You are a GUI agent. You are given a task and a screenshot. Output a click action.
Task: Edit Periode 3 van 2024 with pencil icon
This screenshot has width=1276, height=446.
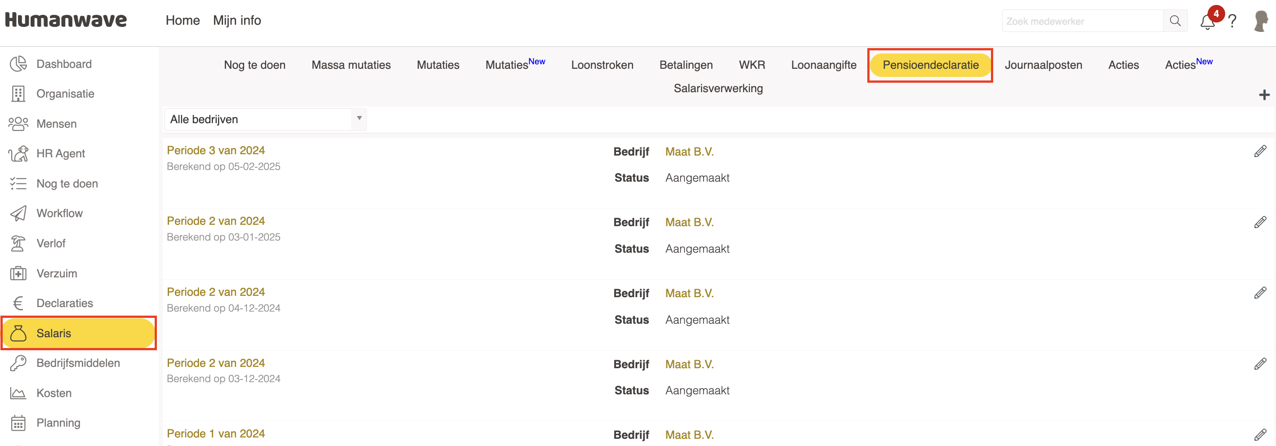(1260, 152)
